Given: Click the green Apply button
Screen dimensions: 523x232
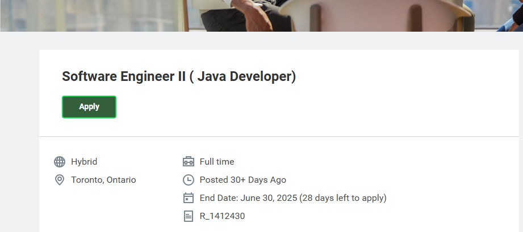Looking at the screenshot, I should (89, 107).
